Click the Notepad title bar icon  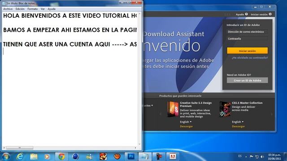tap(4, 3)
